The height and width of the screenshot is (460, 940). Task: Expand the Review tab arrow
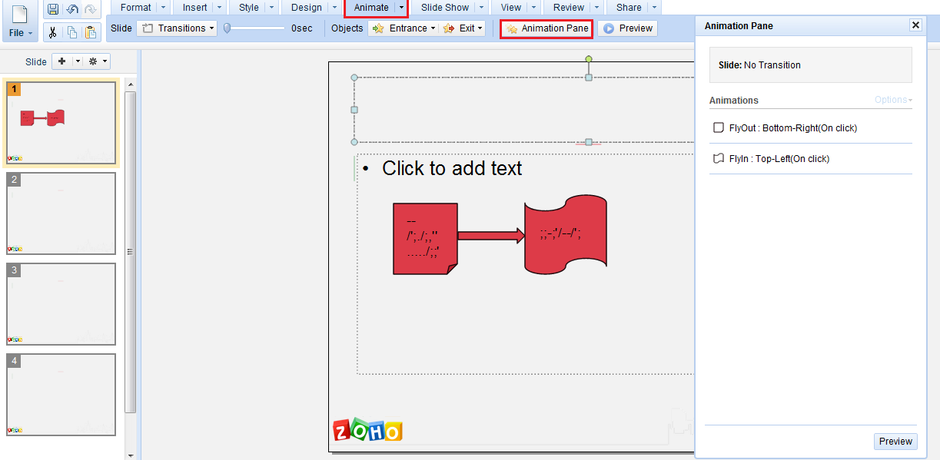pyautogui.click(x=596, y=8)
